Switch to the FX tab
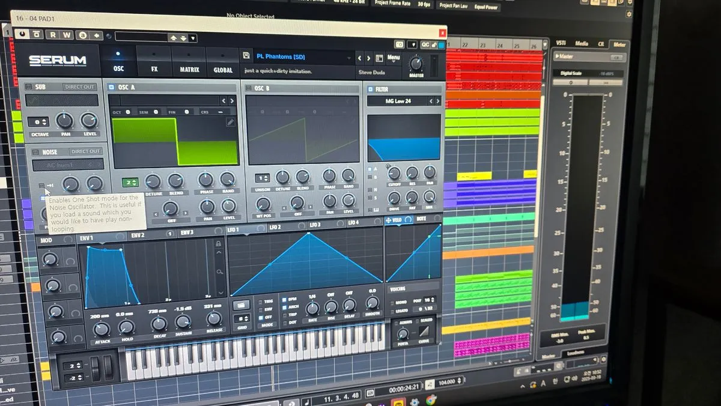 click(154, 62)
